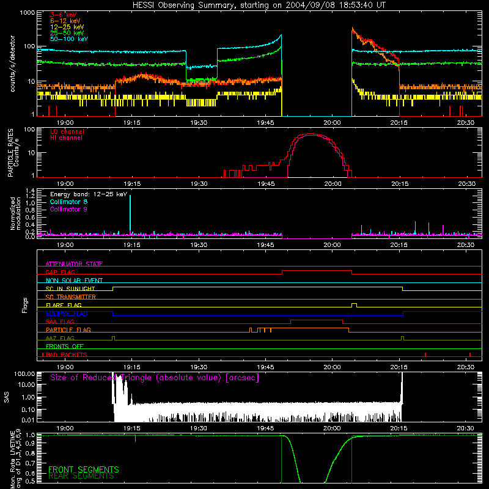Click the SAA FLAG label

(60, 322)
